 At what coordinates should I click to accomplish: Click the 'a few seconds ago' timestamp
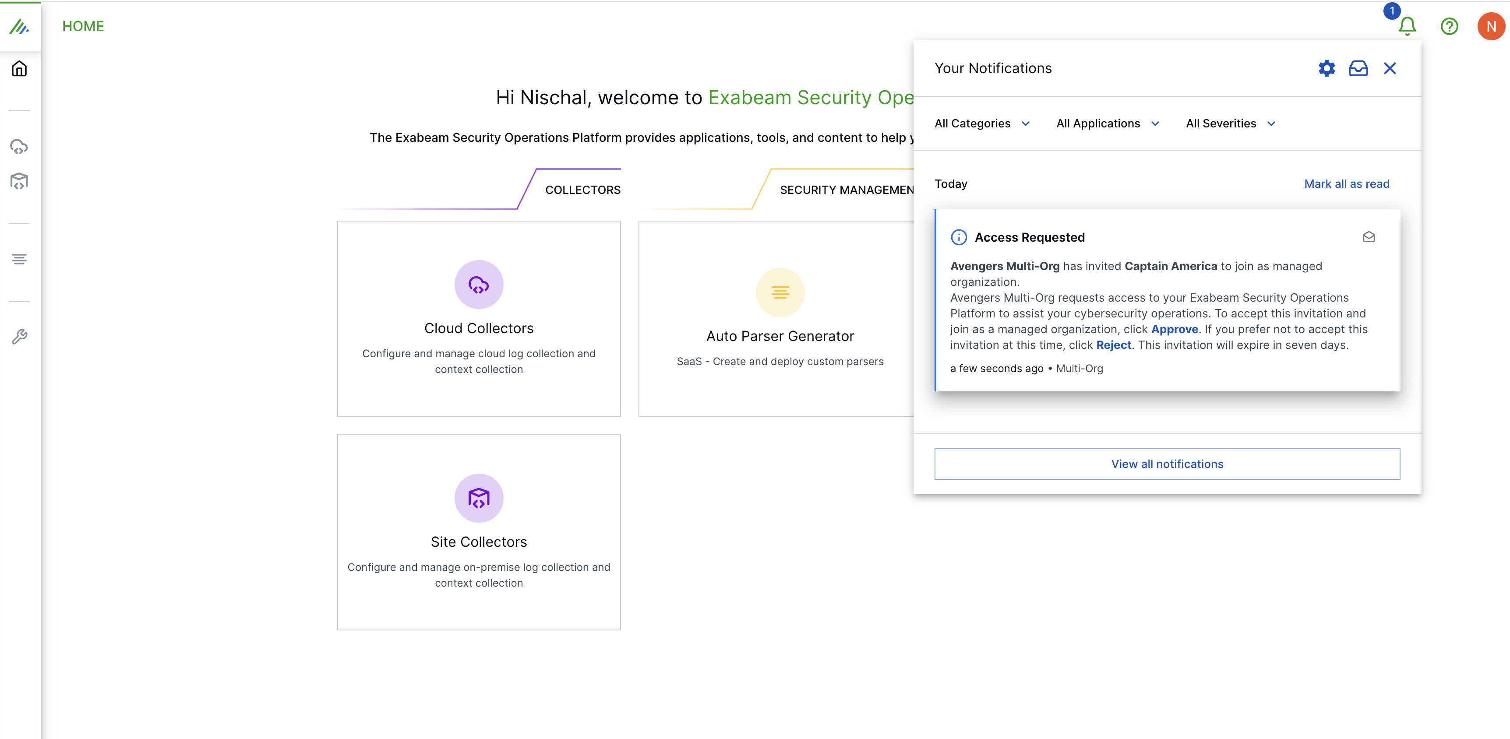click(x=996, y=369)
